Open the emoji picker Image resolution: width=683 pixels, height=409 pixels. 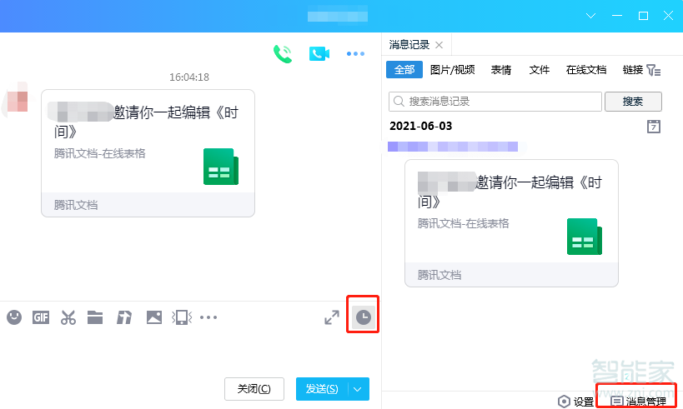(x=14, y=317)
